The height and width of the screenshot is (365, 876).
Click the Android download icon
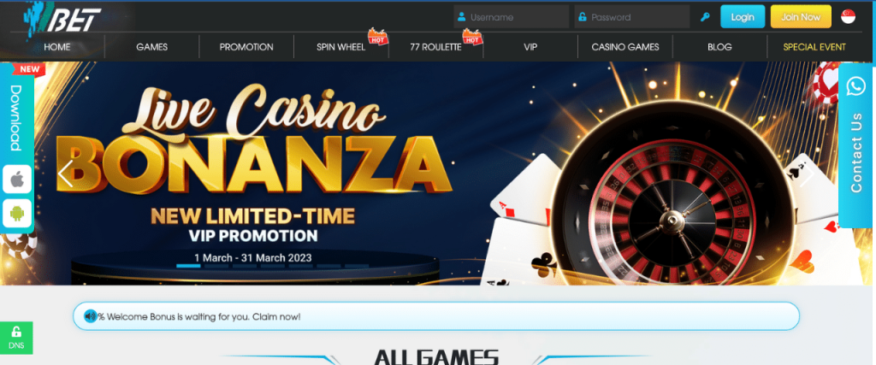coord(17,213)
